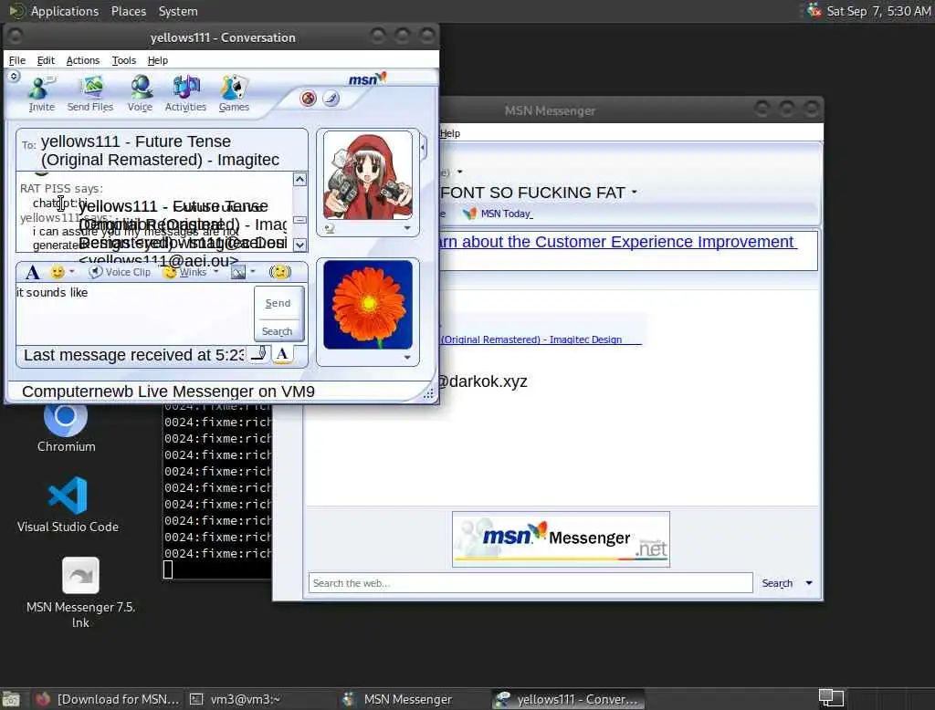Click the smiley emoticon icon
This screenshot has height=710, width=935.
click(x=58, y=273)
